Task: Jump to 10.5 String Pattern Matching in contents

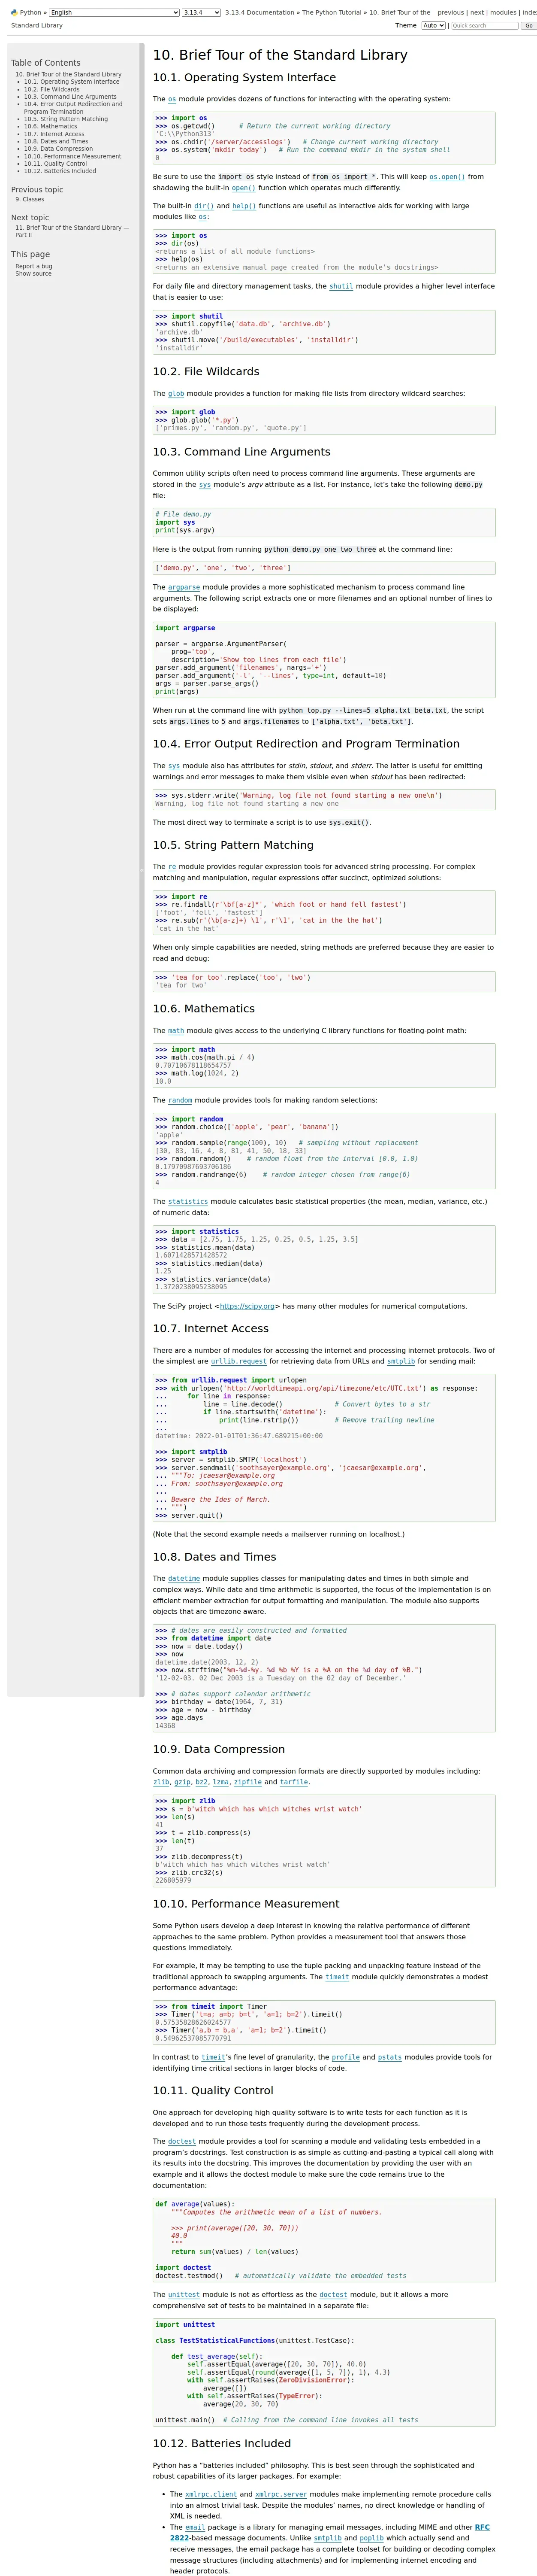Action: (x=66, y=119)
